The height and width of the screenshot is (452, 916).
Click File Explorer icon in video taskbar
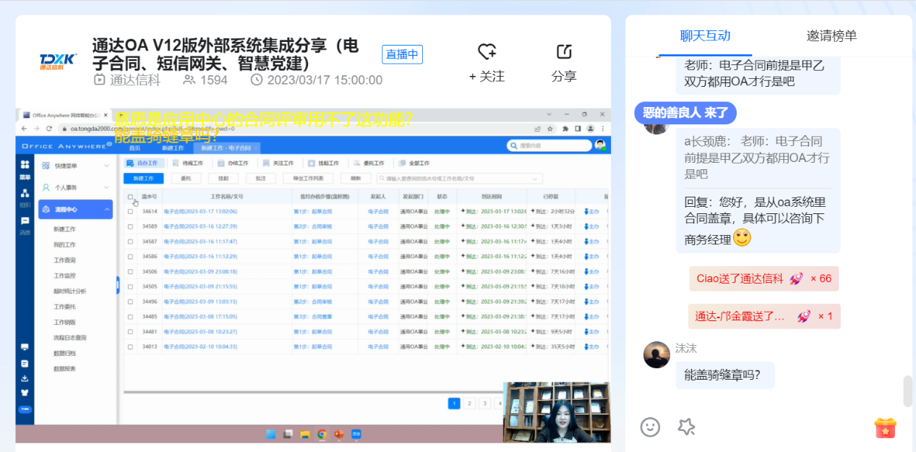pos(304,434)
